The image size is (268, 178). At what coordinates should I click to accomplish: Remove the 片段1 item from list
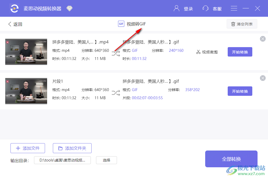[263, 78]
